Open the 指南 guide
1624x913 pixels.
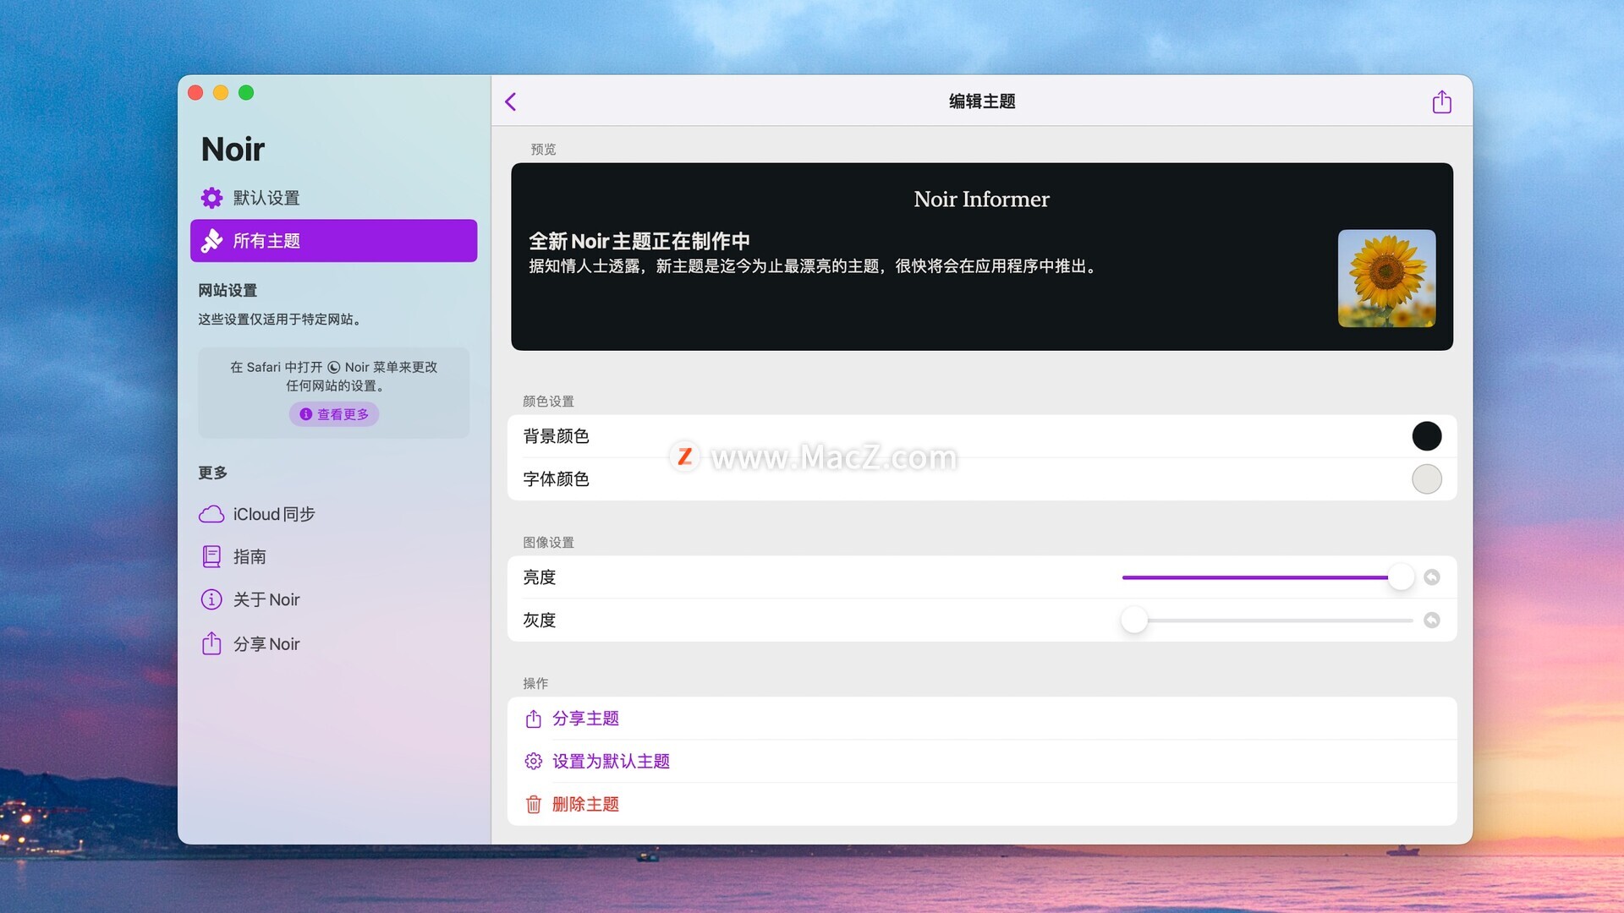coord(333,557)
